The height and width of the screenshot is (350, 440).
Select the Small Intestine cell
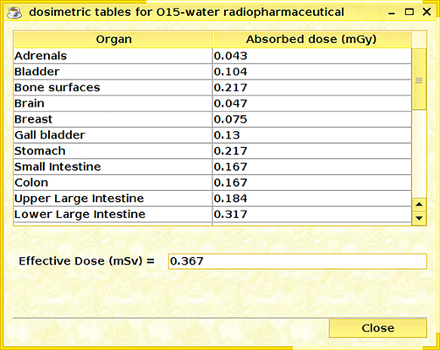click(113, 167)
